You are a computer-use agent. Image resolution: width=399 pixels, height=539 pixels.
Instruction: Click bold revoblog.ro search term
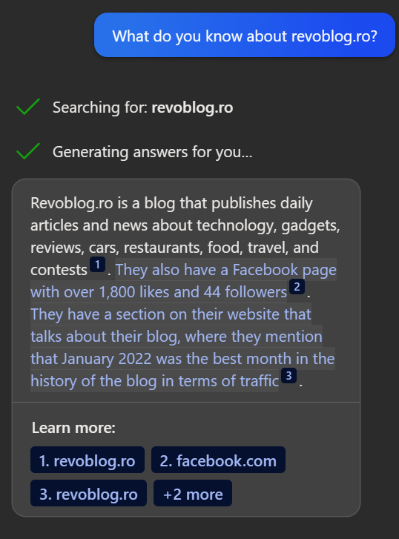point(192,108)
